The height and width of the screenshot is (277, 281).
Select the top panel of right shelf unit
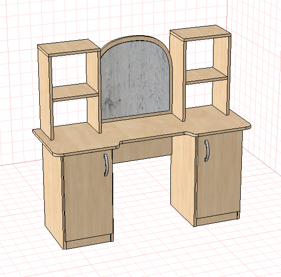[201, 33]
